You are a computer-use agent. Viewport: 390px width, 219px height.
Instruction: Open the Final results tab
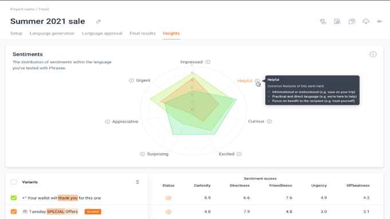(x=142, y=33)
